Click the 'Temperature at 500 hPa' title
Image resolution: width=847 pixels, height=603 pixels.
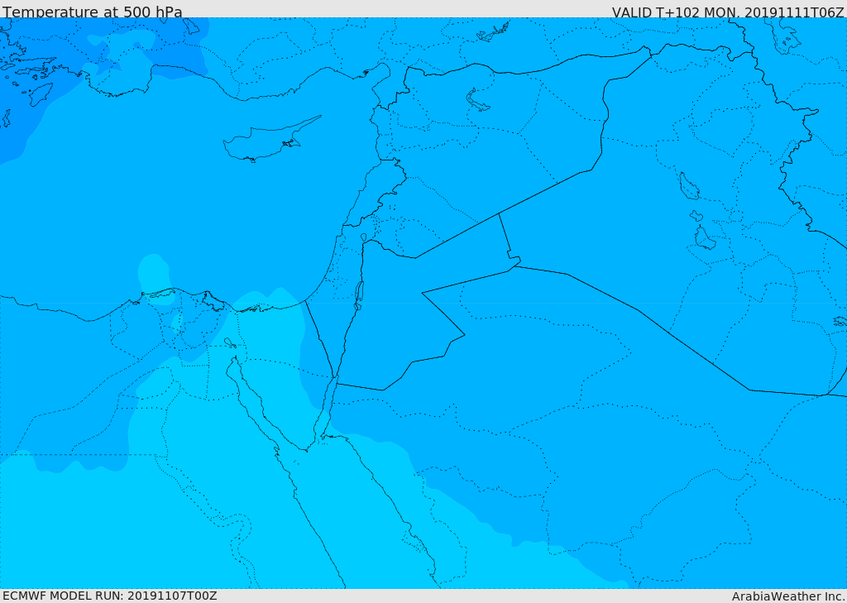click(93, 12)
